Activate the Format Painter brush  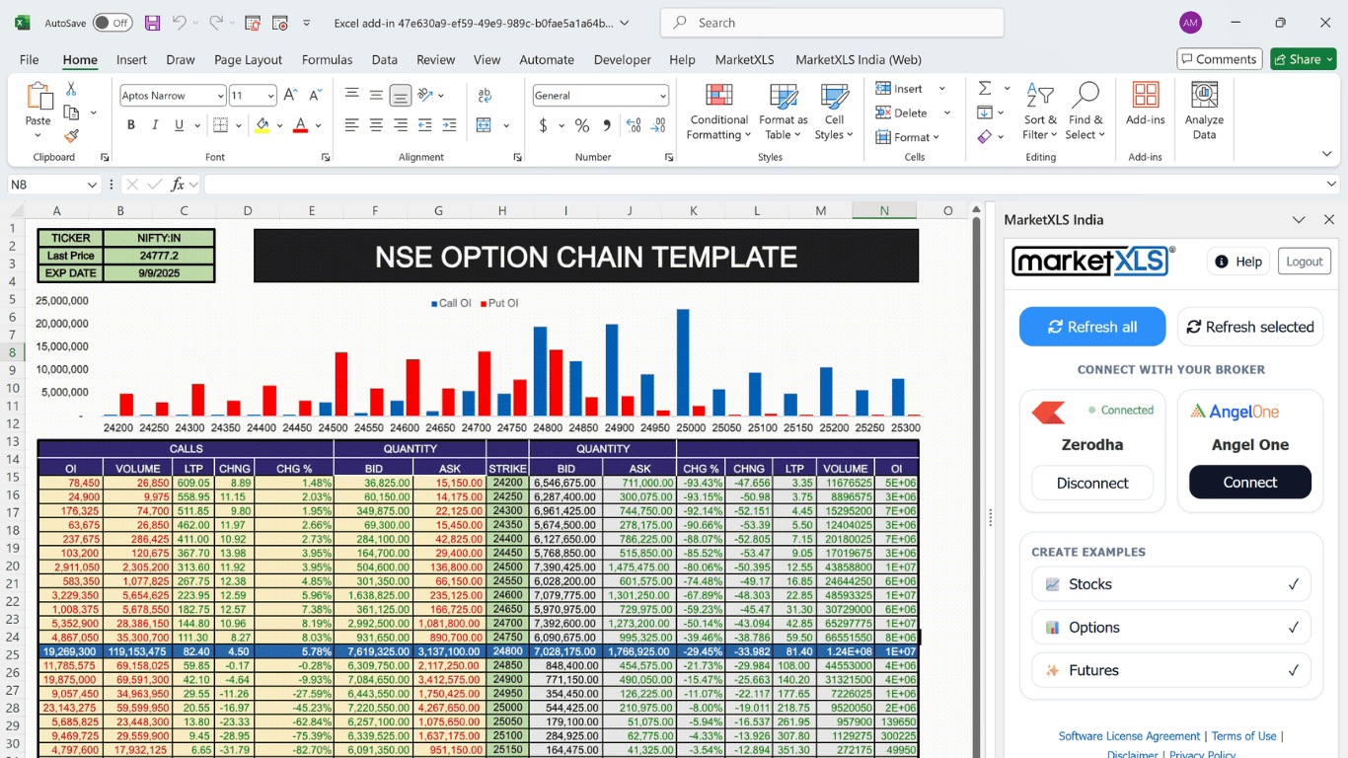[71, 135]
